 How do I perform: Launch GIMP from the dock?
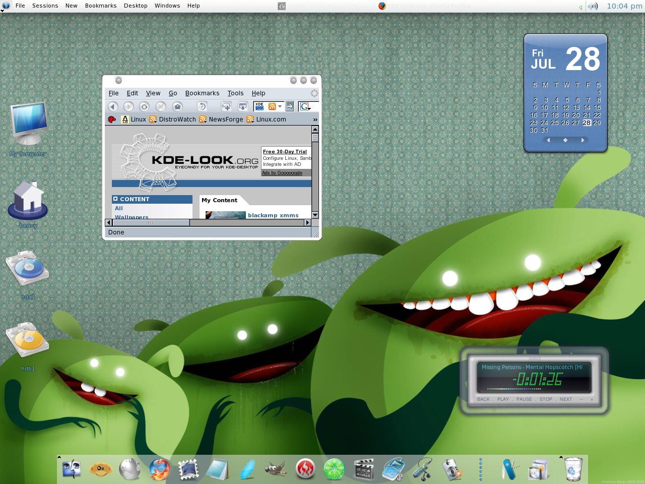pos(276,469)
